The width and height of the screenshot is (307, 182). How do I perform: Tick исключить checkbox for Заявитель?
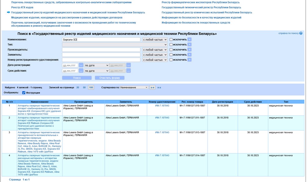(171, 55)
